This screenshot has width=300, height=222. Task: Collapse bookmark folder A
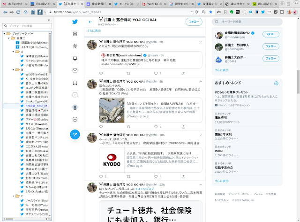[13, 52]
